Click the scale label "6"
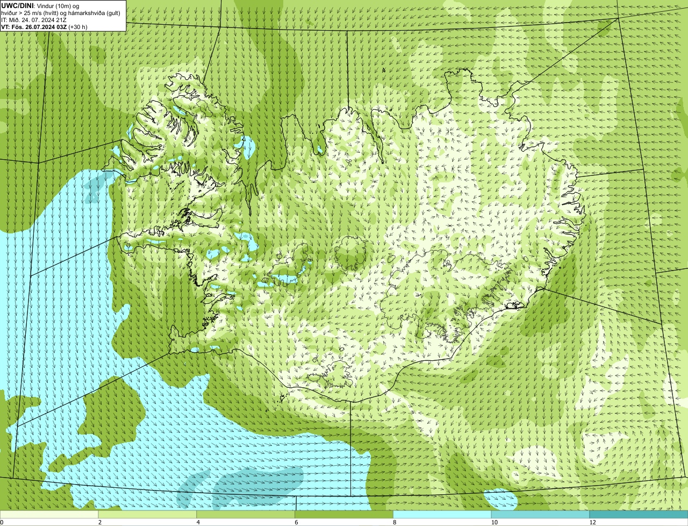Image resolution: width=688 pixels, height=526 pixels. pyautogui.click(x=296, y=522)
